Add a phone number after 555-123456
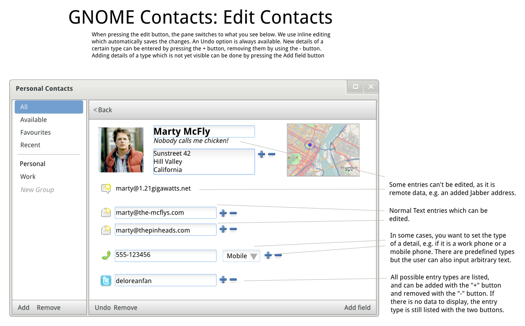The image size is (525, 326). tap(268, 255)
